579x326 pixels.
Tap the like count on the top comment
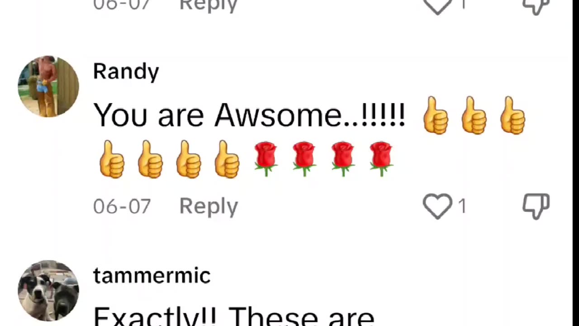click(x=463, y=5)
